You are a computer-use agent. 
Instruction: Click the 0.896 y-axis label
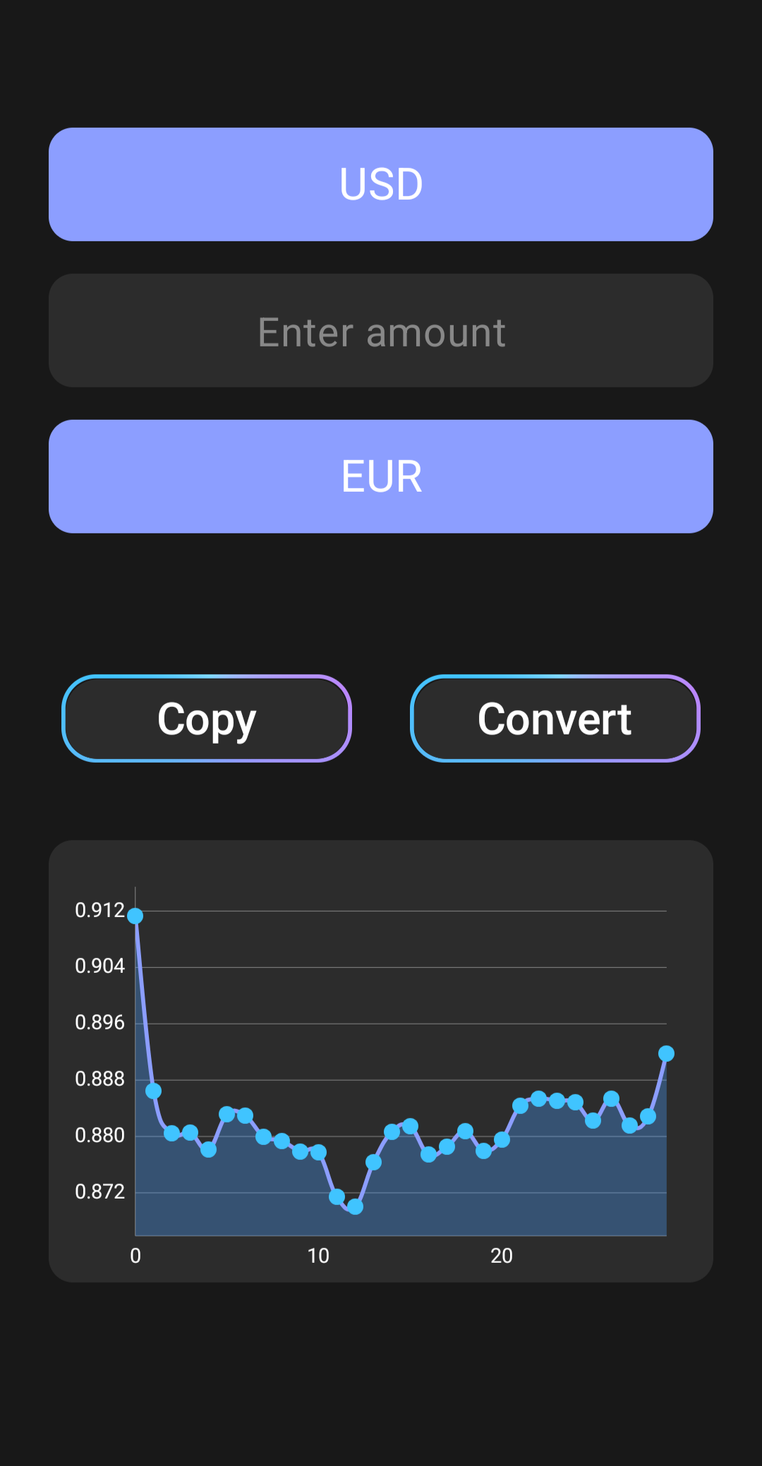(x=99, y=1022)
